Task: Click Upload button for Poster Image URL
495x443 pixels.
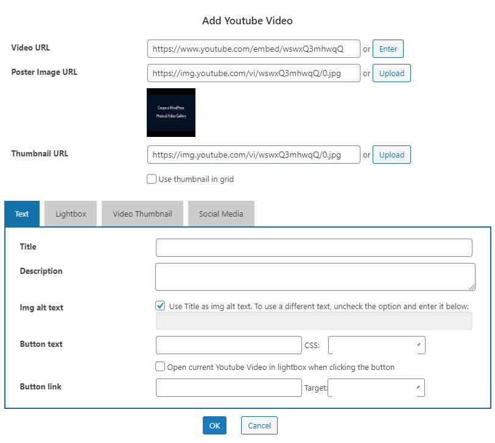Action: (x=391, y=73)
